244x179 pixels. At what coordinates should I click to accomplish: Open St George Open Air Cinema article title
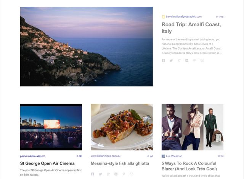point(47,163)
